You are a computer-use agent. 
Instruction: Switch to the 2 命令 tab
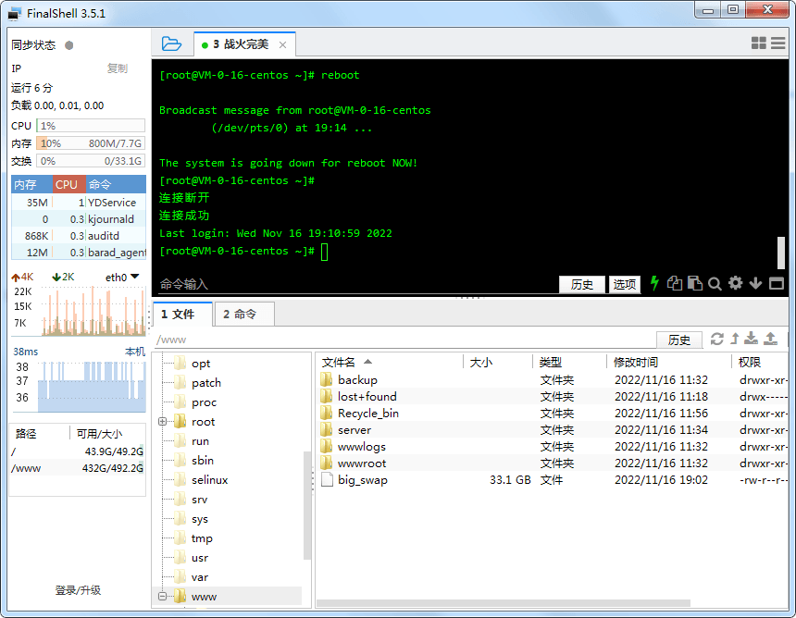point(244,314)
